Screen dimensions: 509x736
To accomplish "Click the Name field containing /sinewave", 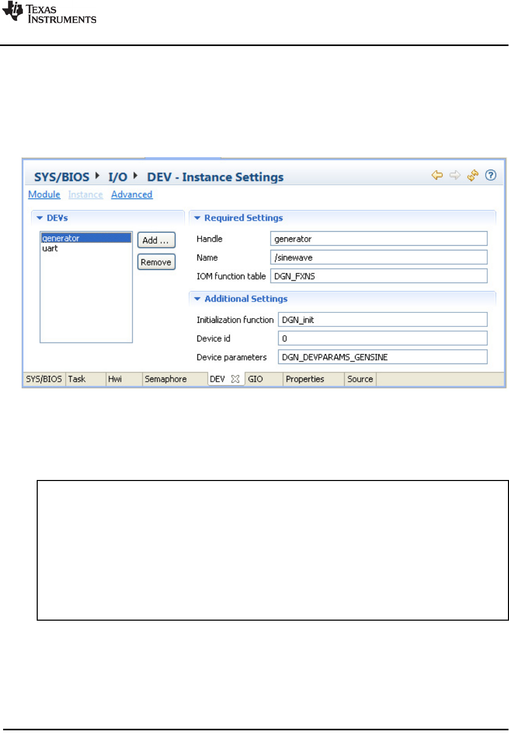I will click(x=379, y=258).
